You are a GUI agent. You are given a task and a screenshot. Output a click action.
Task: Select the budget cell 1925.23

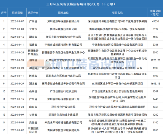[155, 60]
